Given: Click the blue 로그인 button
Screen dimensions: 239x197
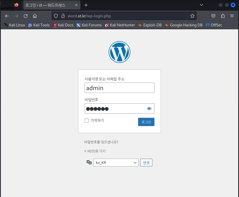Looking at the screenshot, I should [x=146, y=122].
